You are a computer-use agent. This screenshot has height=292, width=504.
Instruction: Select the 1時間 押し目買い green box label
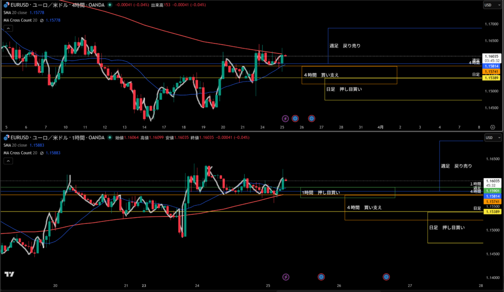coord(320,192)
